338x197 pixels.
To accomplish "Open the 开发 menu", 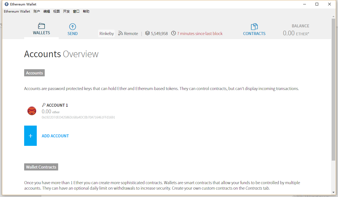I will (x=66, y=11).
